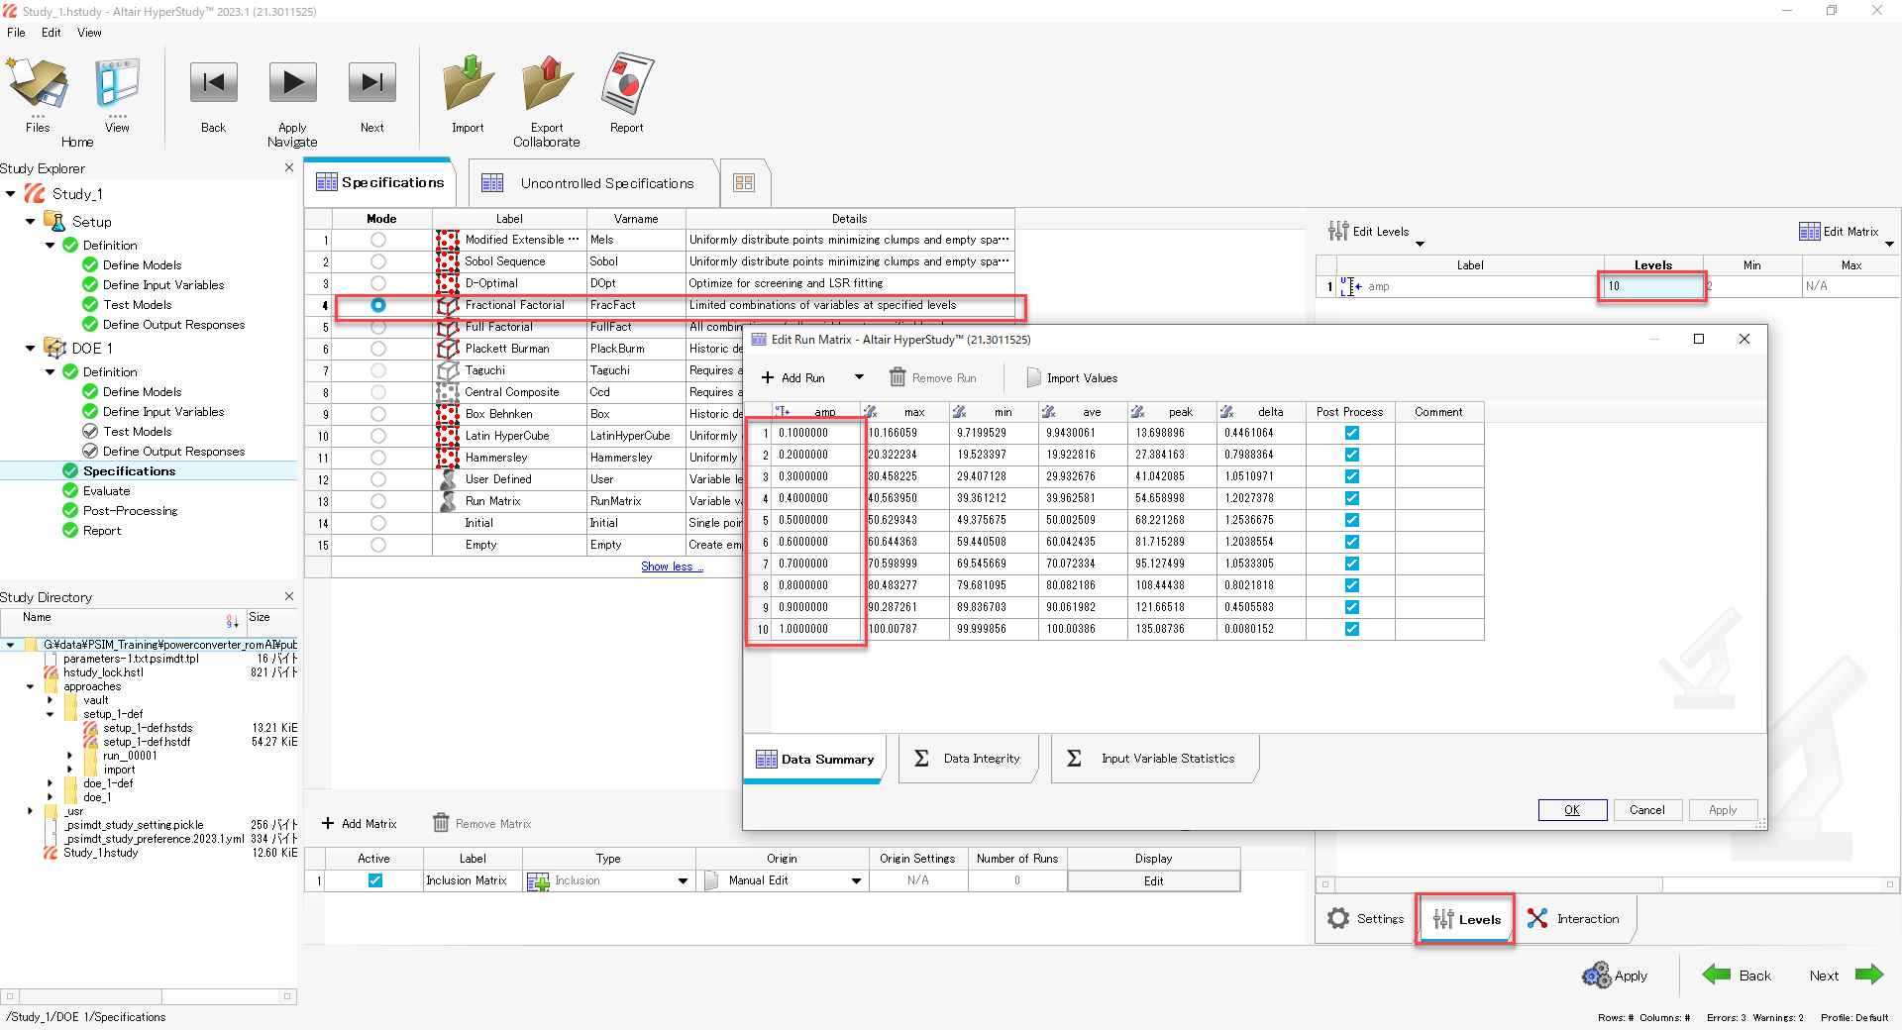This screenshot has height=1030, width=1902.
Task: Click the DOE 1 node icon
Action: (55, 348)
